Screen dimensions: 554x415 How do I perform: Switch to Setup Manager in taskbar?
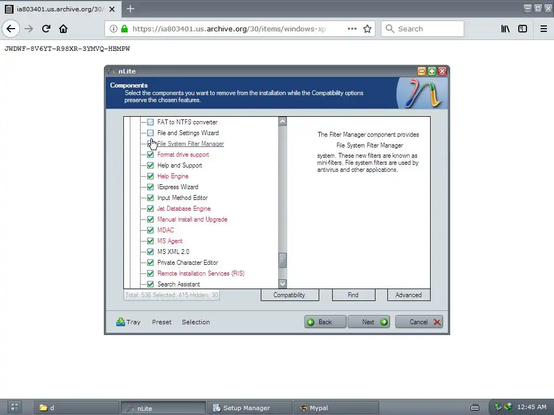click(250, 407)
